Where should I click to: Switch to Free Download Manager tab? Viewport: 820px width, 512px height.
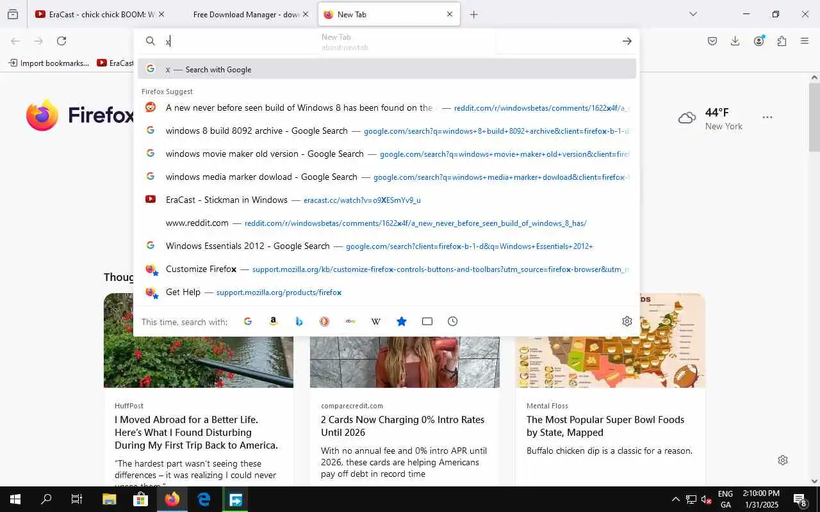[x=246, y=14]
